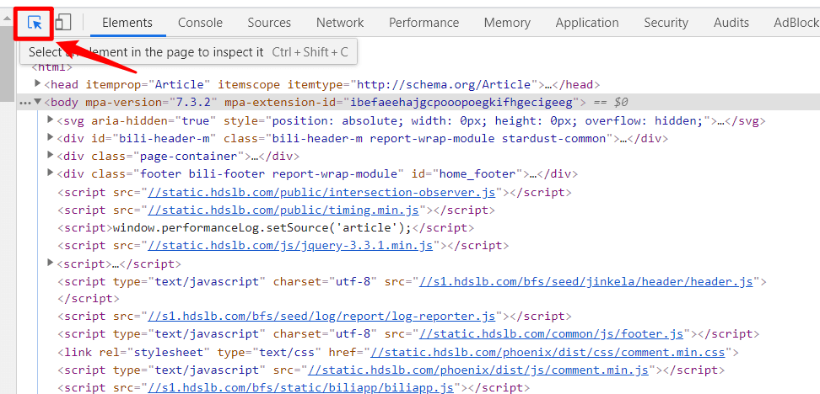Switch to the Sources tab

[x=269, y=23]
